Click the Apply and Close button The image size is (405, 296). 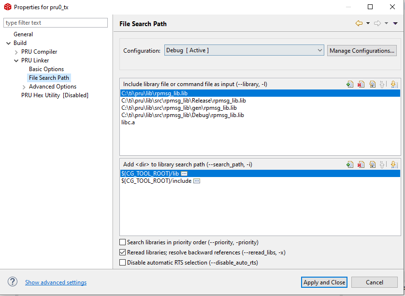(x=324, y=282)
